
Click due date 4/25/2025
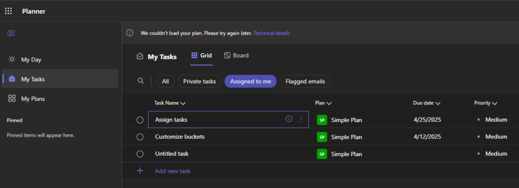coord(428,120)
